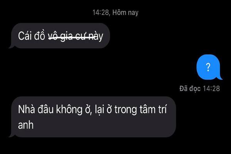Click "Hôm nay" in the timestamp
The height and width of the screenshot is (154, 231).
[126, 13]
